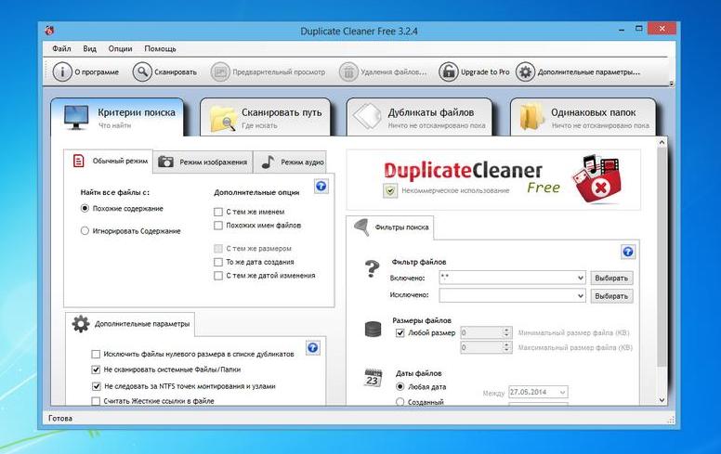Switch to the Дубликаты файлов tab

(419, 118)
